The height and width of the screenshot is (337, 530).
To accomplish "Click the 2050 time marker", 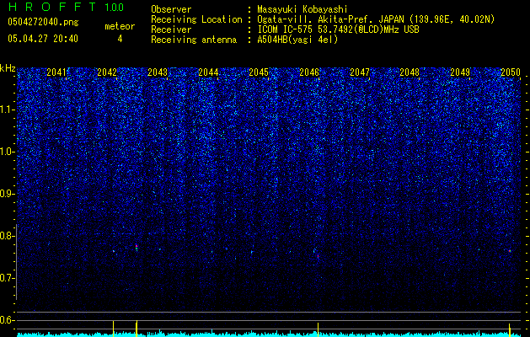I will pyautogui.click(x=511, y=72).
